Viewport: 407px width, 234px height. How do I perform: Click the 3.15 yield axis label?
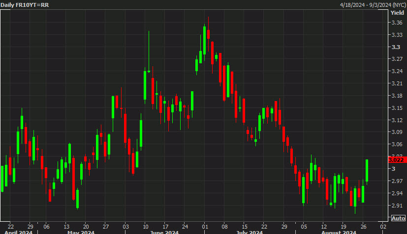[x=397, y=108]
